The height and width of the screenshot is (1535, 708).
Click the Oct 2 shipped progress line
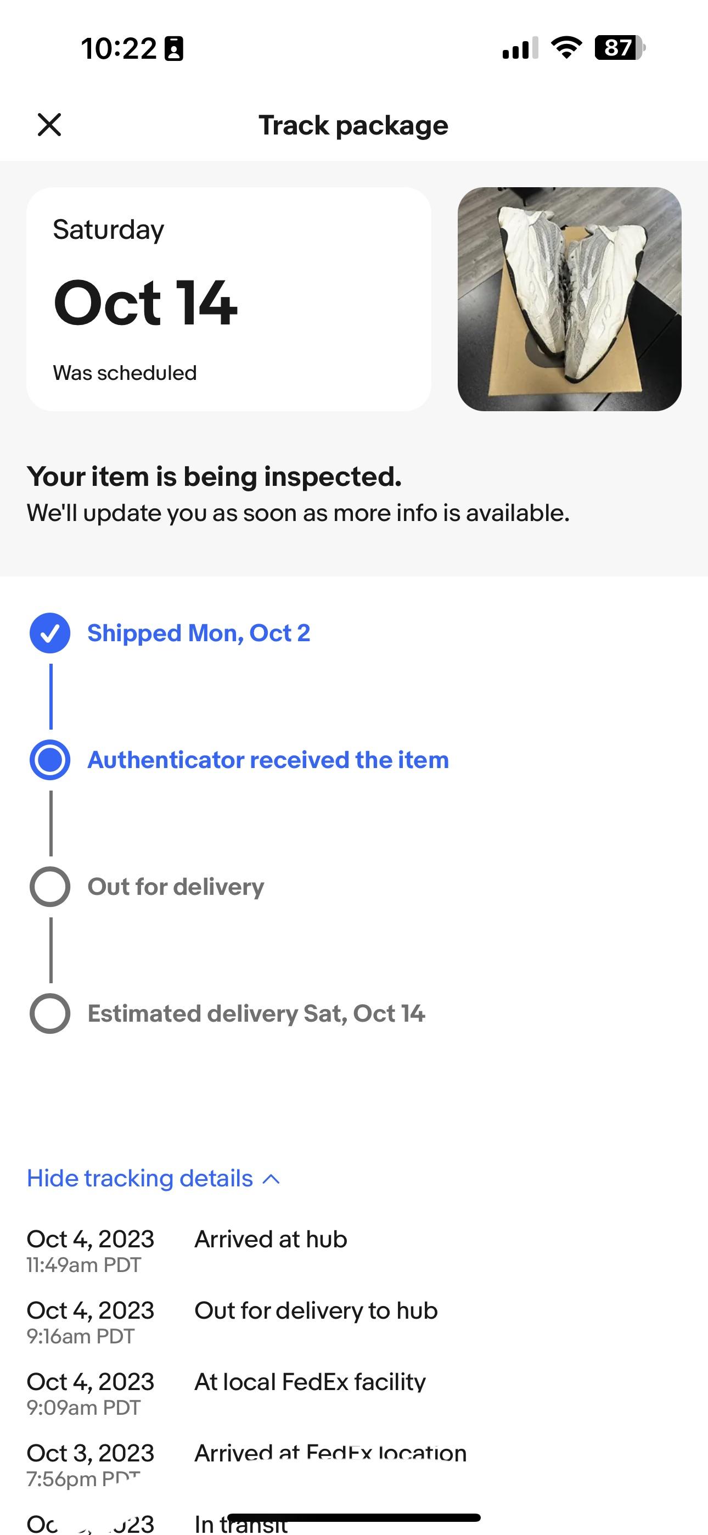50,696
